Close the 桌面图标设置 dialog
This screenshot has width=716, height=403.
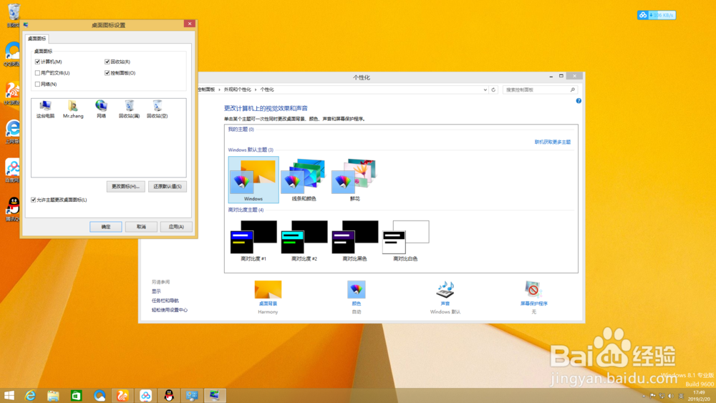point(190,24)
